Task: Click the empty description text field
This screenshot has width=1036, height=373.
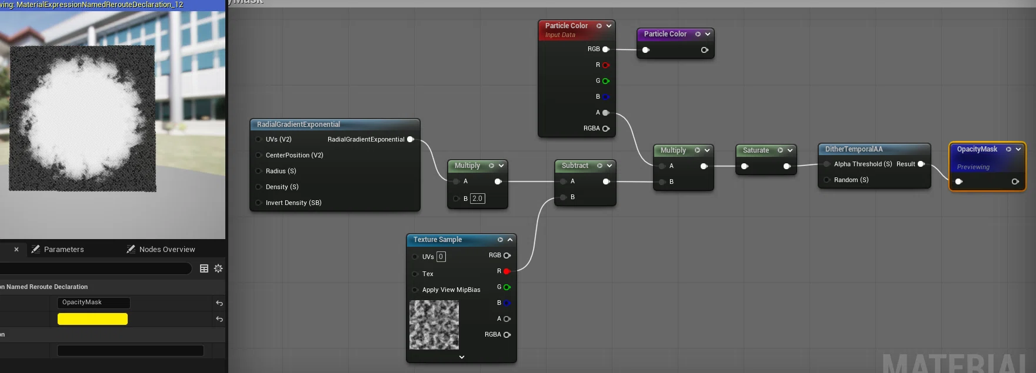Action: pos(131,351)
